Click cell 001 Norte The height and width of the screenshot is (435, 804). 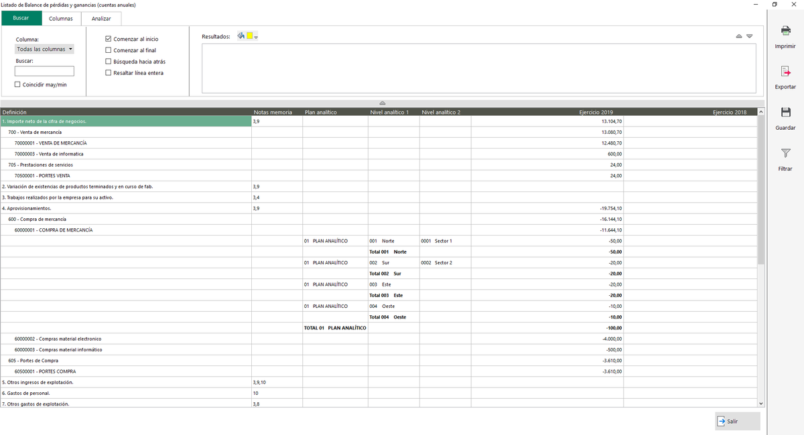[394, 241]
